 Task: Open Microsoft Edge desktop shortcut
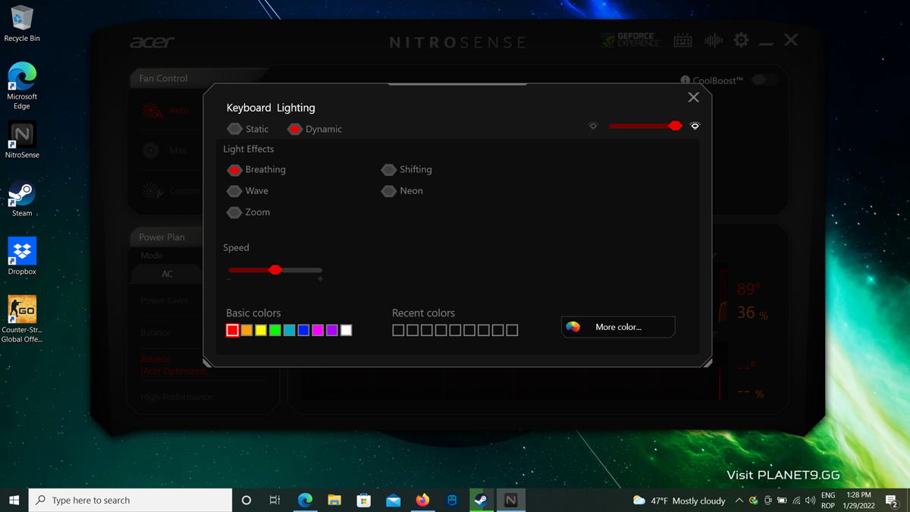[22, 86]
